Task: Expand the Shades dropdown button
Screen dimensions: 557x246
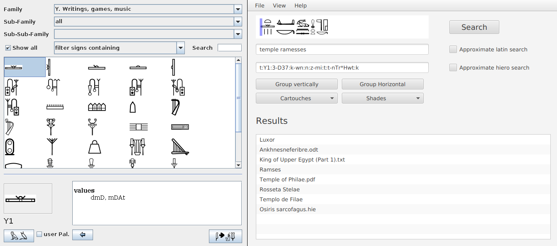Action: pos(383,98)
